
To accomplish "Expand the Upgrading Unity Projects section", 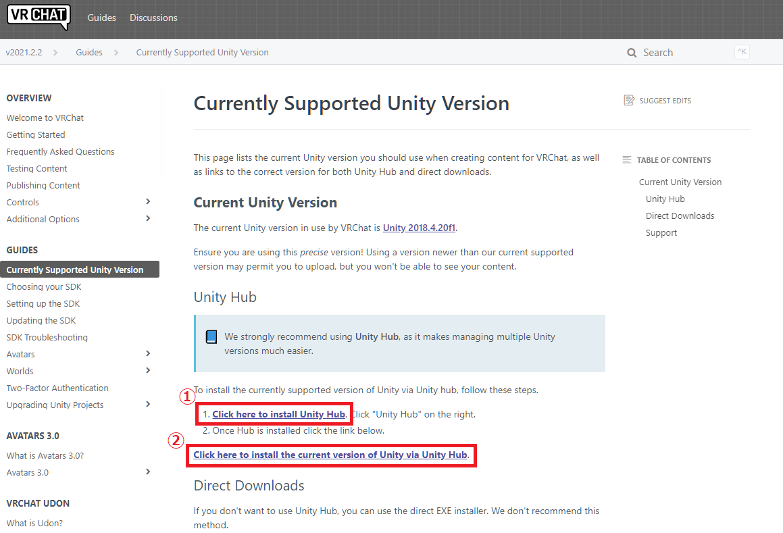I will click(147, 405).
